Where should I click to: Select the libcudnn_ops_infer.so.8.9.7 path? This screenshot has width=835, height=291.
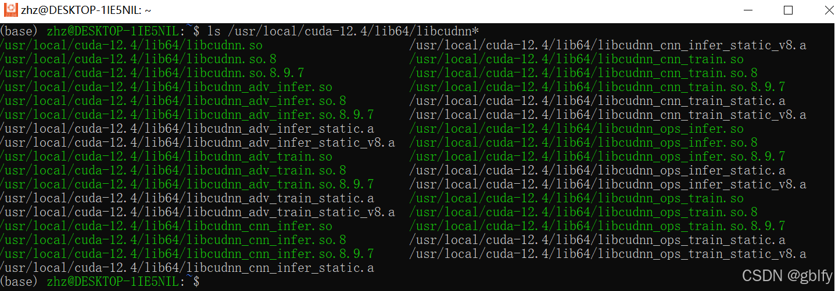coord(597,157)
